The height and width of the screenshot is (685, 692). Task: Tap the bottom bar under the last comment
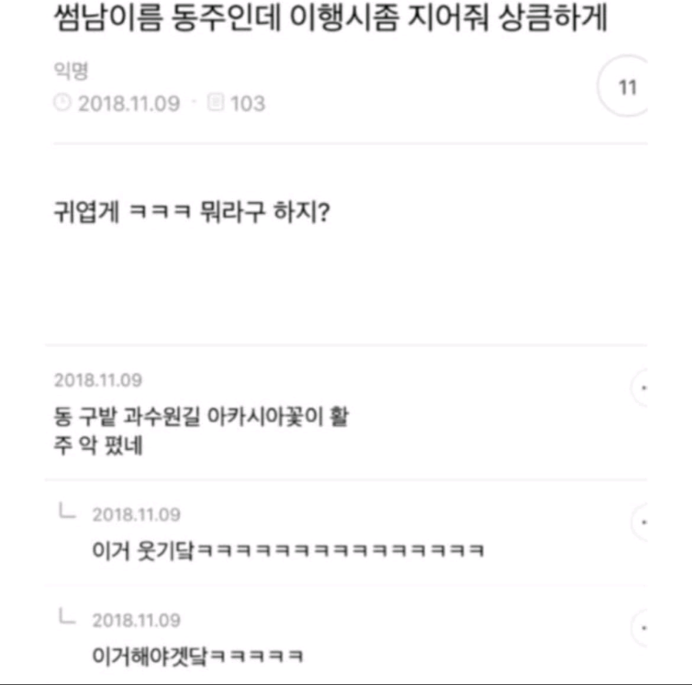coord(346,680)
